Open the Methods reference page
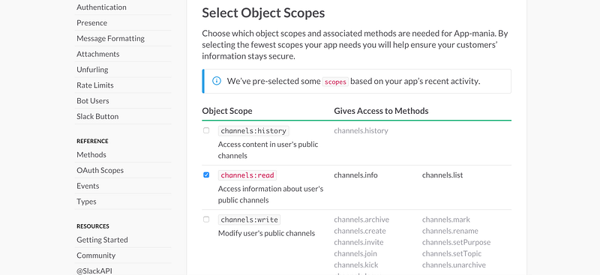The height and width of the screenshot is (275, 600). [91, 155]
